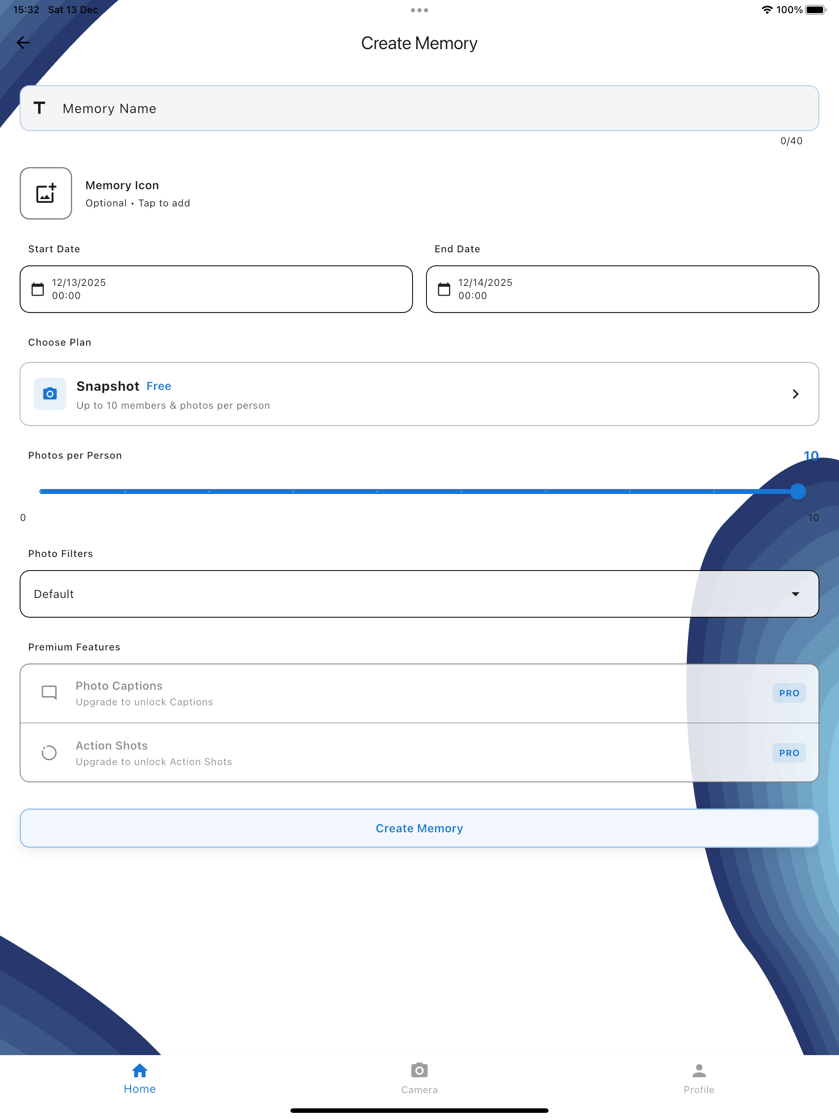Click the Create Memory button
Screen dimensions: 839x1119
click(x=419, y=828)
